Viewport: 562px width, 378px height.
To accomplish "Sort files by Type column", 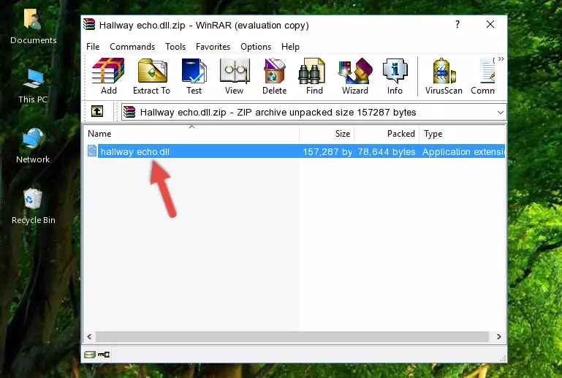I will coord(463,134).
